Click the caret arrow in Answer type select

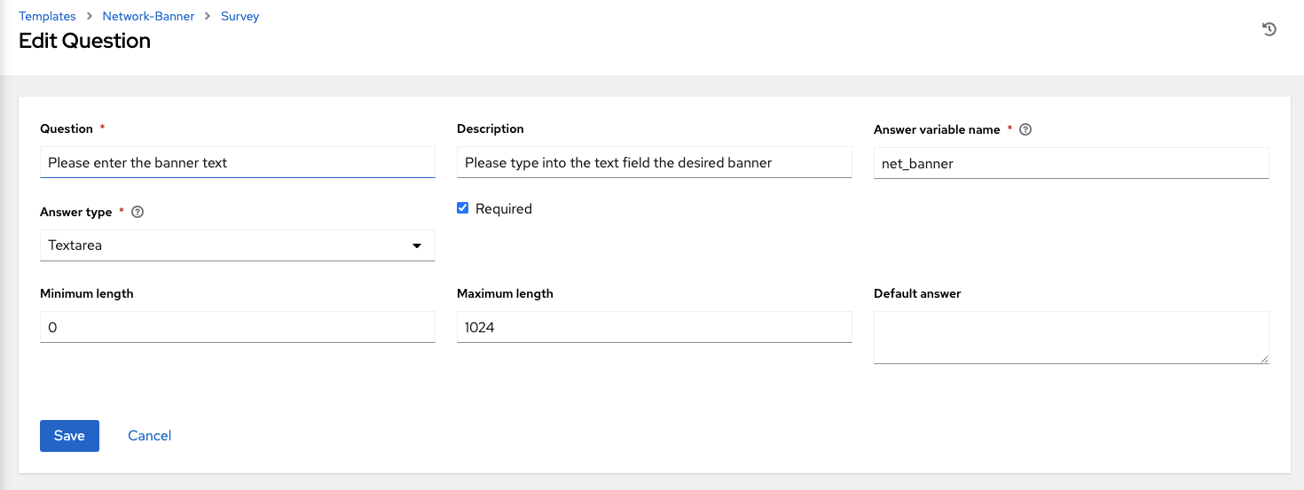pyautogui.click(x=417, y=245)
